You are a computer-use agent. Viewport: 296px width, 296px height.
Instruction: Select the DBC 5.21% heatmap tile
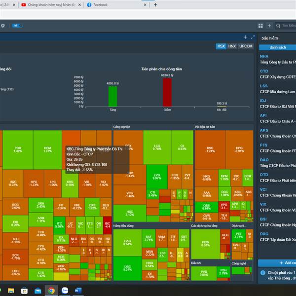(127, 268)
